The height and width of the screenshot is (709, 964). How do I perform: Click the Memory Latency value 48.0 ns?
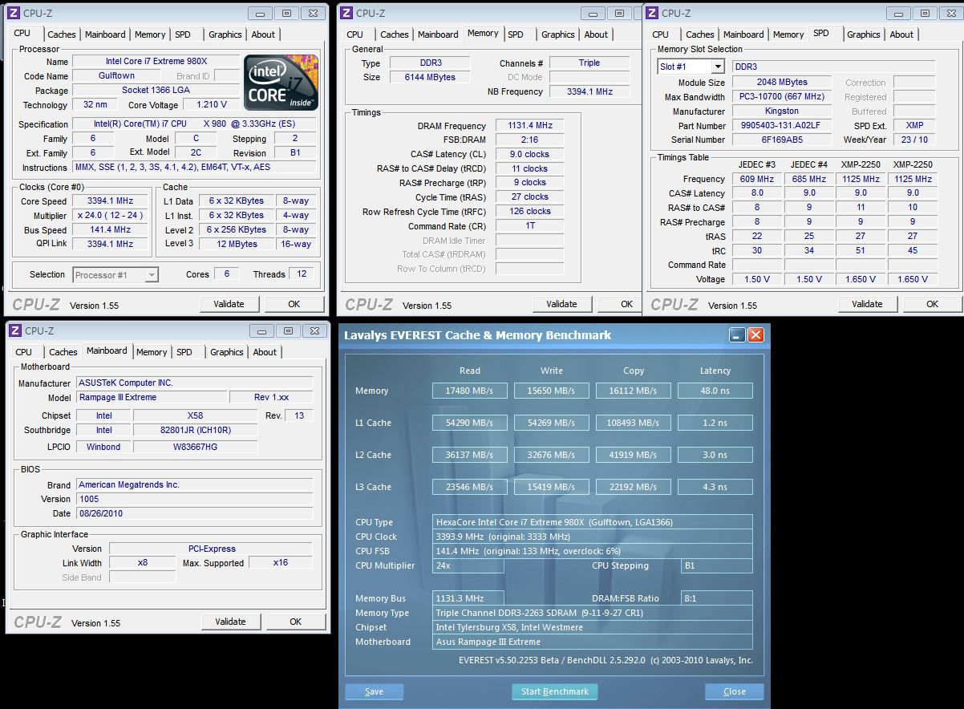(x=715, y=391)
